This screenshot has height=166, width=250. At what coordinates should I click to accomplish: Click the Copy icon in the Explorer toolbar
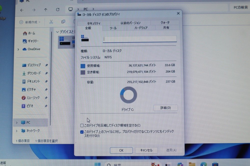[x=63, y=22]
